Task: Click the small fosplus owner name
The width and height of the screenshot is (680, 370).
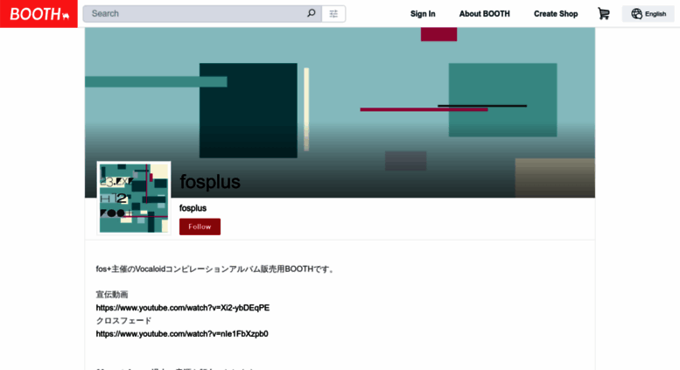Action: (x=193, y=208)
